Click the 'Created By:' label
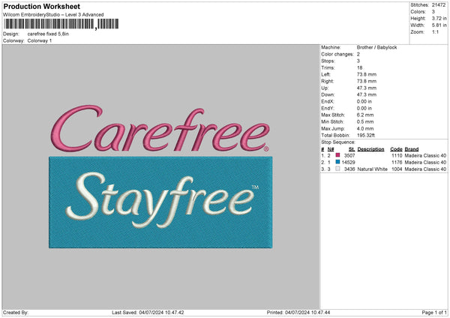This screenshot has height=318, width=450. point(16,313)
